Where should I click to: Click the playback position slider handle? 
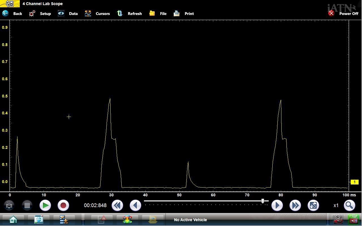pyautogui.click(x=263, y=201)
